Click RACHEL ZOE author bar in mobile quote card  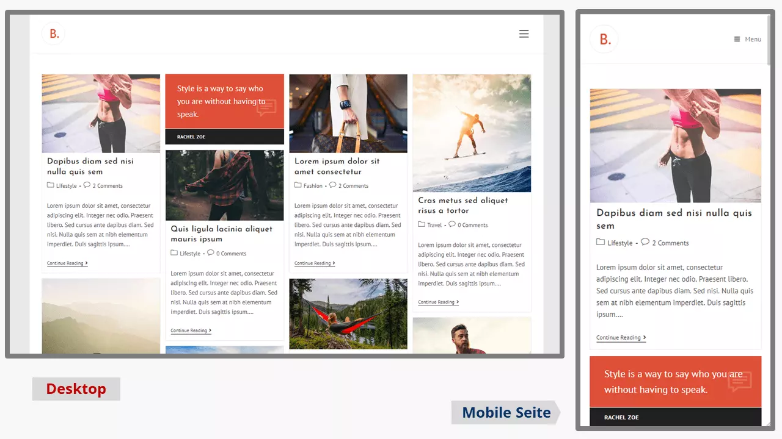pyautogui.click(x=676, y=417)
